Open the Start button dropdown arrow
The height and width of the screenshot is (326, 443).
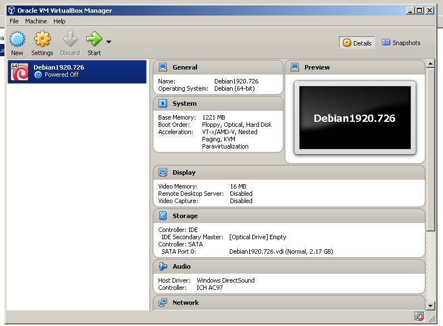click(x=109, y=42)
